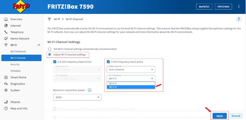Collapse the Wi-Fi menu chevron
The height and width of the screenshot is (120, 246).
(39, 45)
